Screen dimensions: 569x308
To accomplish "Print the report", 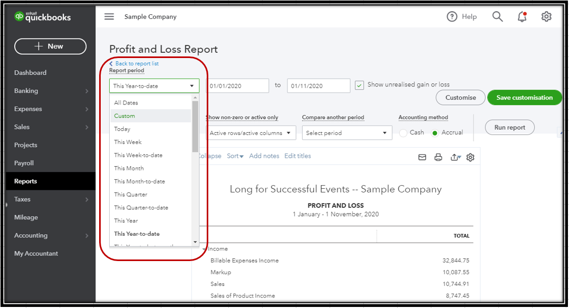I will (438, 158).
